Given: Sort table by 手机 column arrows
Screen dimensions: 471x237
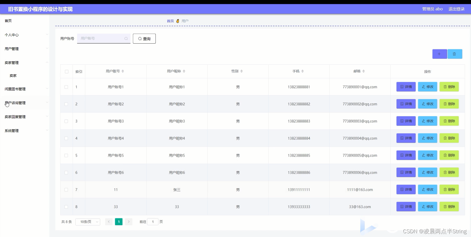Looking at the screenshot, I should 302,71.
